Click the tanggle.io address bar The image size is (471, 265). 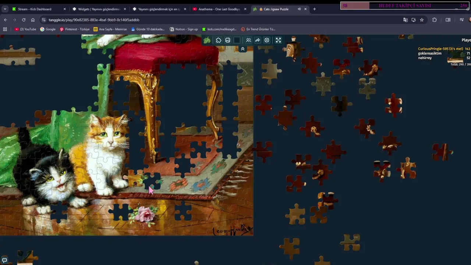tap(221, 20)
